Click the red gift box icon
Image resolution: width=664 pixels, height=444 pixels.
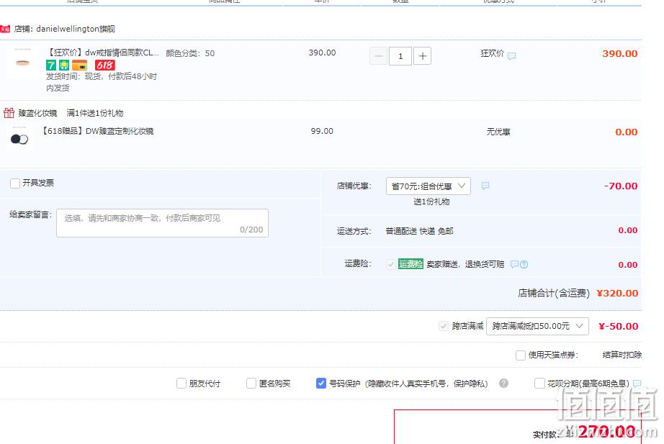pyautogui.click(x=9, y=112)
